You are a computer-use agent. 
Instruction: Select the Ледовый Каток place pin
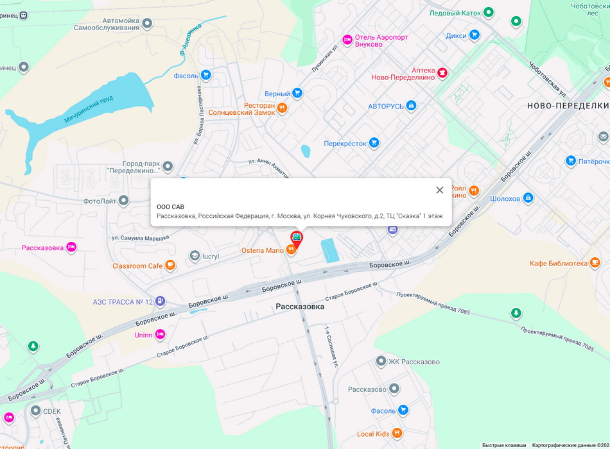[489, 12]
